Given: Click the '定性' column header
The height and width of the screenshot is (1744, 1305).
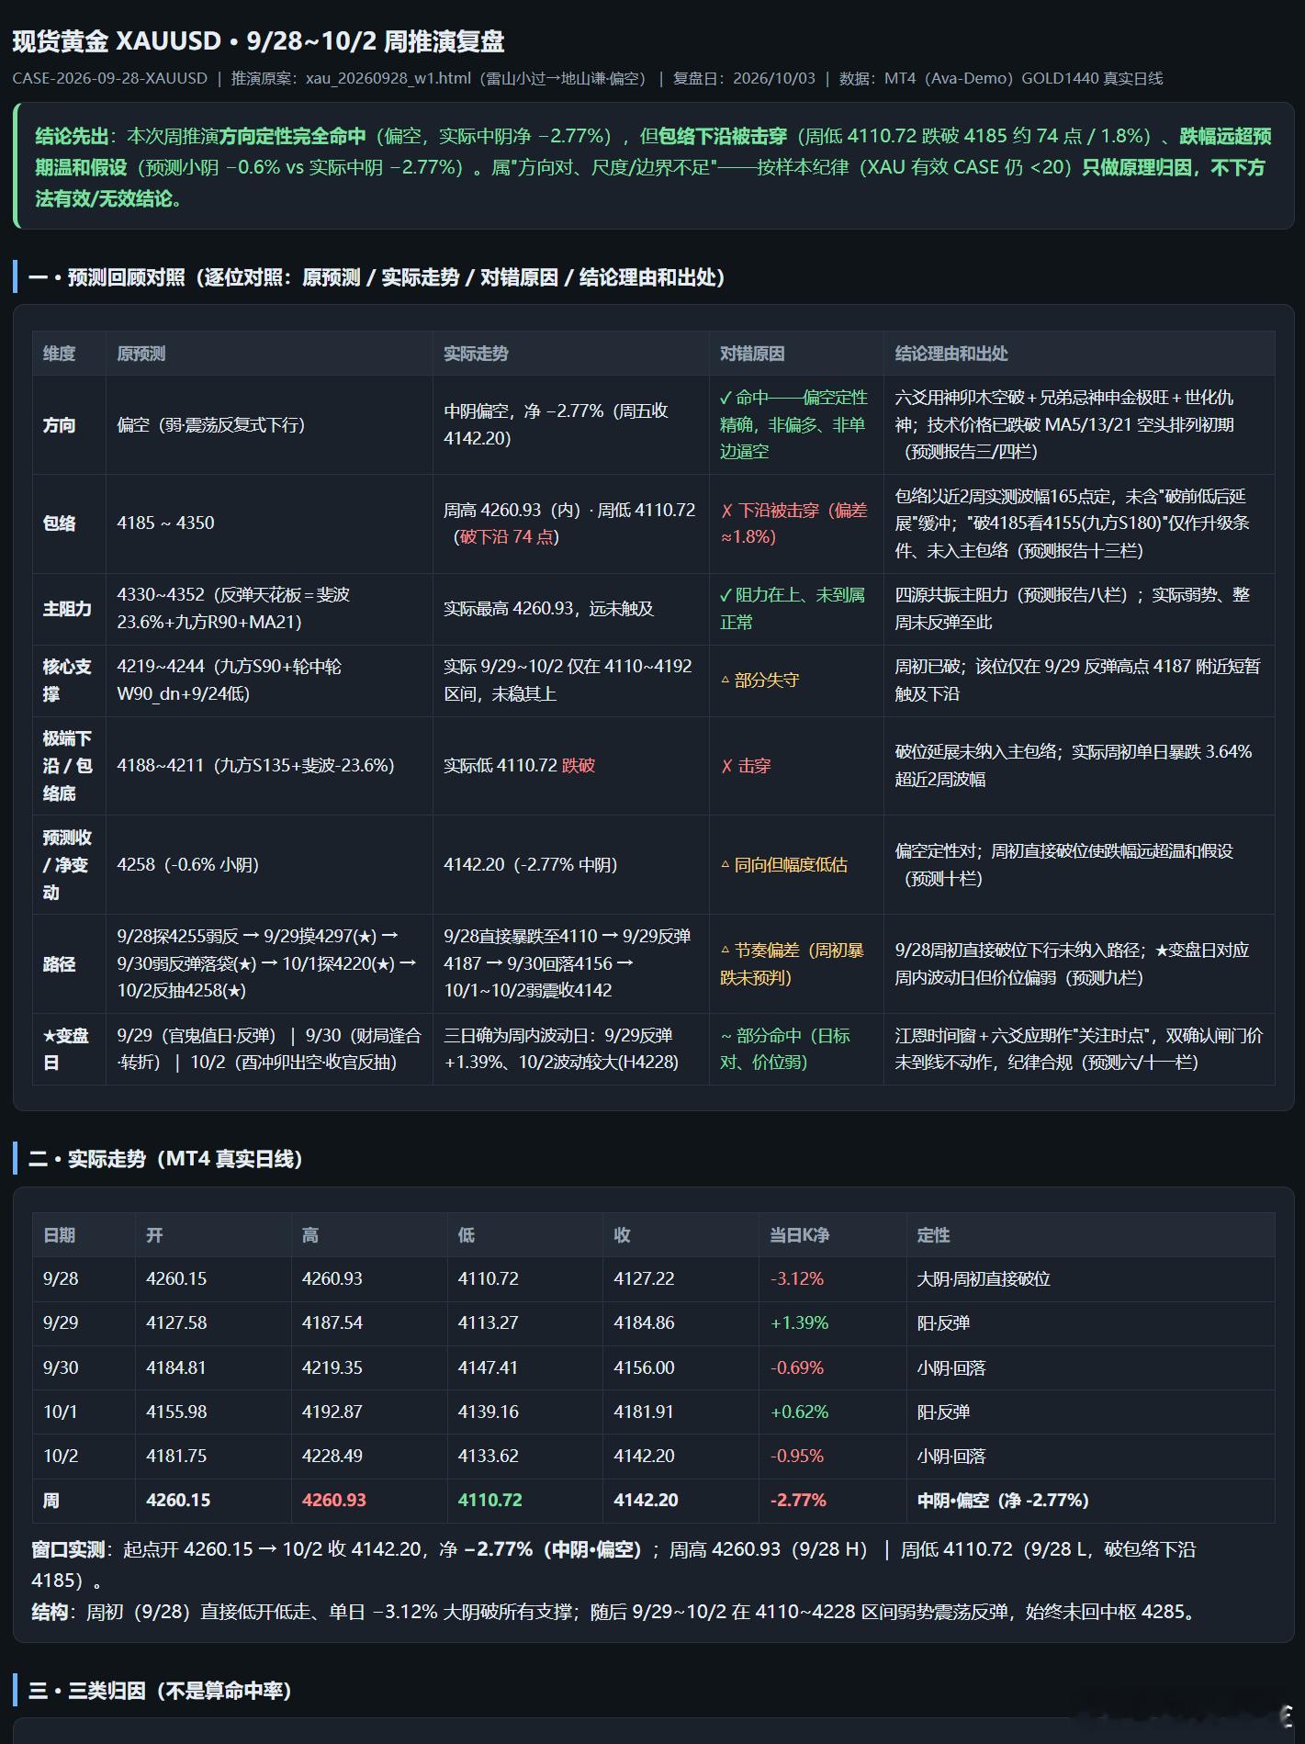Looking at the screenshot, I should (933, 1235).
